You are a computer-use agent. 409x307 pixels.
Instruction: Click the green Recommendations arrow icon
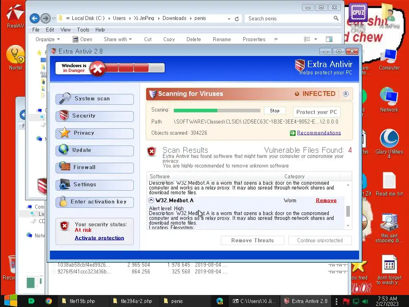click(x=293, y=133)
